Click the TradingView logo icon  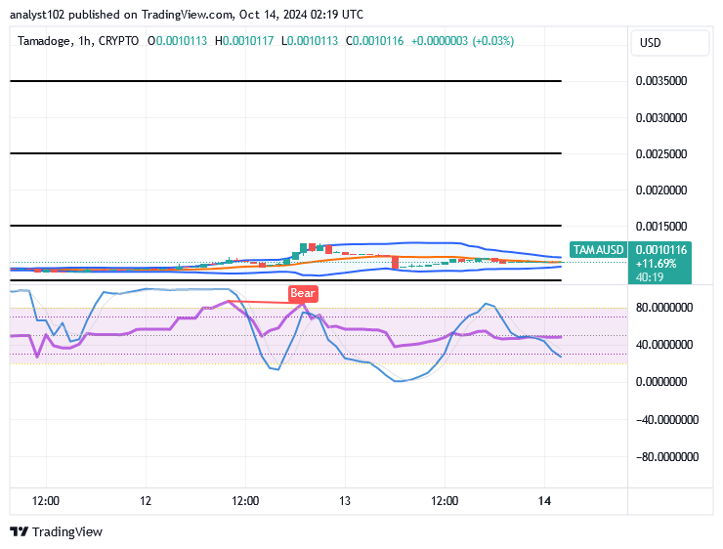tap(19, 532)
